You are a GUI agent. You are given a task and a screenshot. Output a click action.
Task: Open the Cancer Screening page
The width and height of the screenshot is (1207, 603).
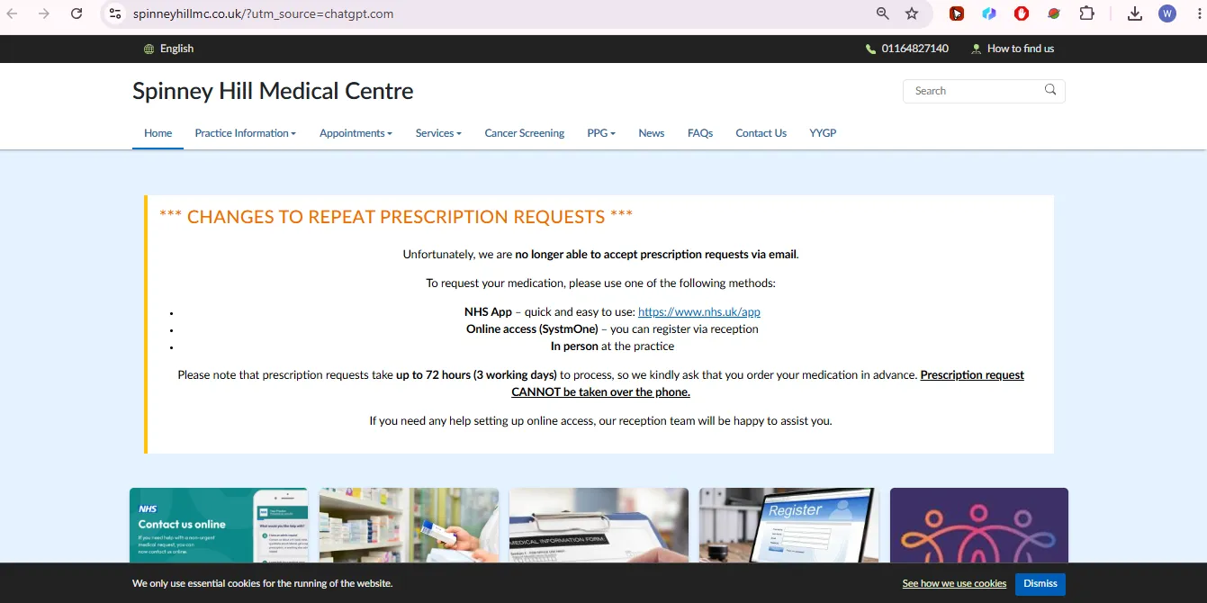[525, 133]
